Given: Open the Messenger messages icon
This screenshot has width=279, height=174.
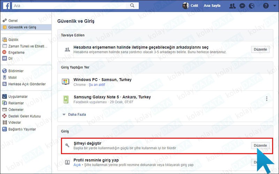Looking at the screenshot, I should click(242, 6).
